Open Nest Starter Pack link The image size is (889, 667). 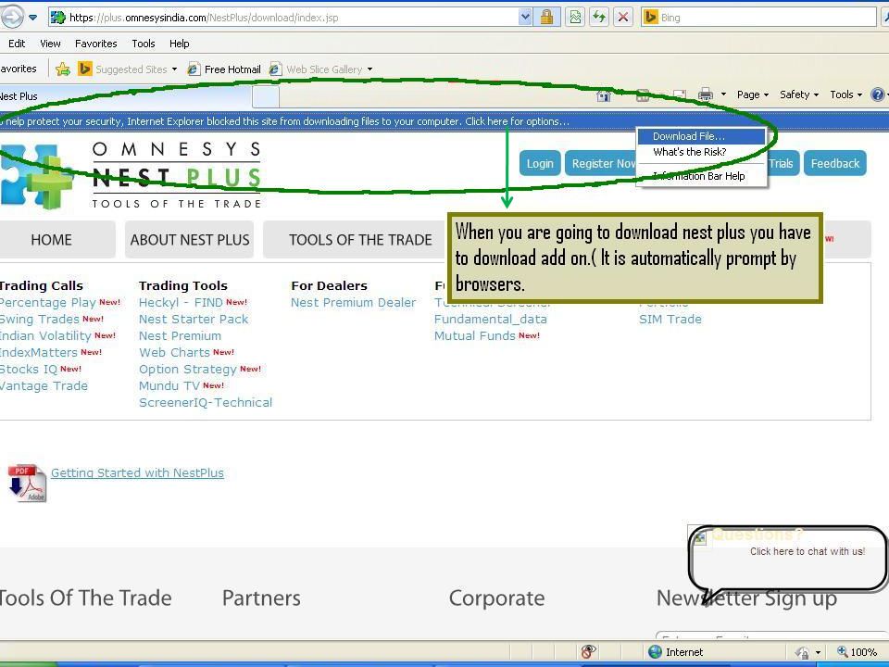pyautogui.click(x=194, y=320)
